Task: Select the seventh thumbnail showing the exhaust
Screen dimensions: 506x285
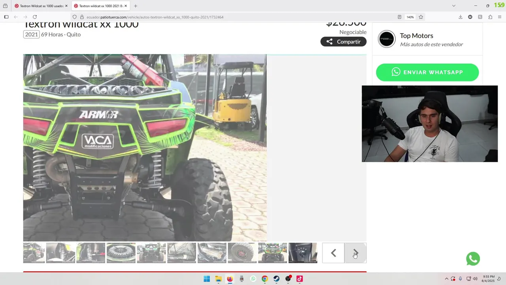Action: point(212,253)
